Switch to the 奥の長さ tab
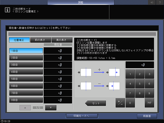 [62, 40]
